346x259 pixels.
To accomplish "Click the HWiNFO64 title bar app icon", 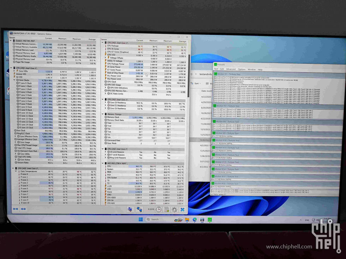I will pyautogui.click(x=11, y=33).
